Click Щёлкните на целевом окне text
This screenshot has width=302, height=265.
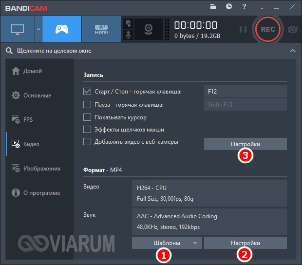pyautogui.click(x=54, y=51)
